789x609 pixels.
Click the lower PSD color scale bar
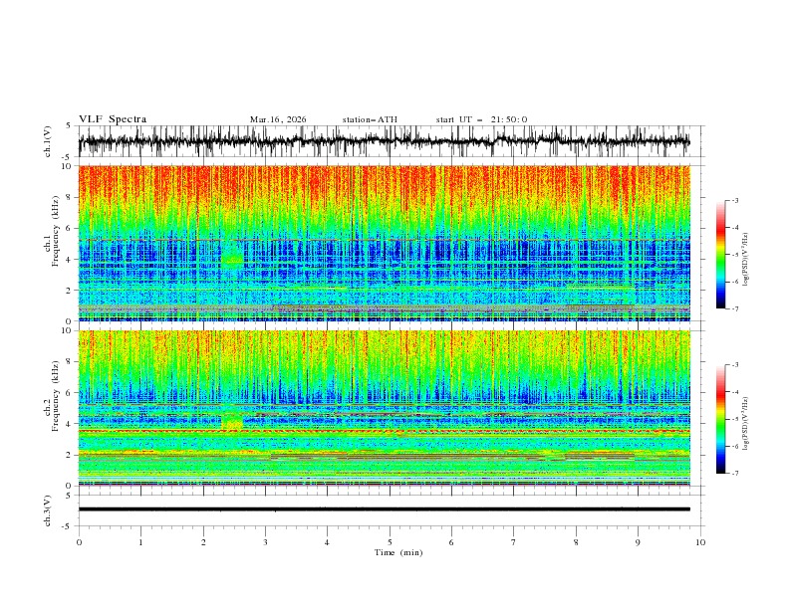720,419
